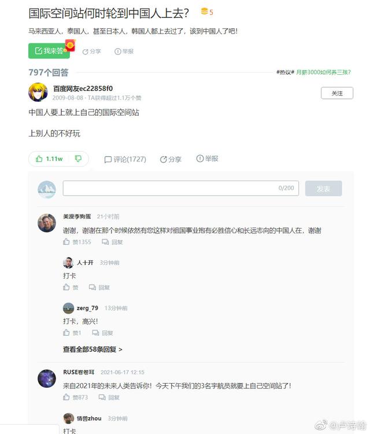Click the green 我来答 answer button
Image resolution: width=370 pixels, height=434 pixels.
pyautogui.click(x=49, y=51)
